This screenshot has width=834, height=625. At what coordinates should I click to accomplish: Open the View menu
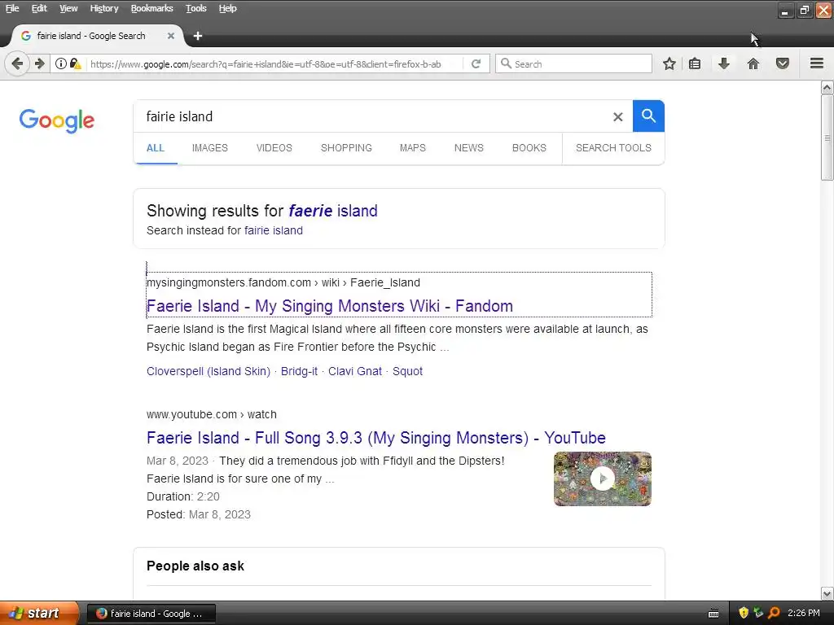[x=68, y=8]
